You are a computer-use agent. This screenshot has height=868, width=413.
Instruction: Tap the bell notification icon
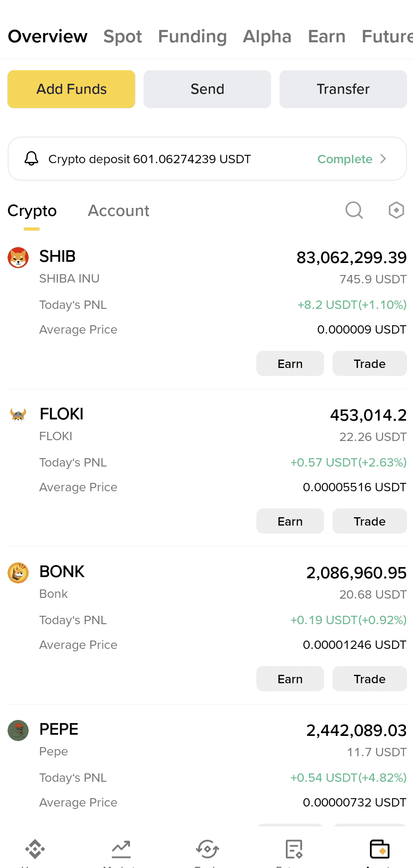click(31, 159)
